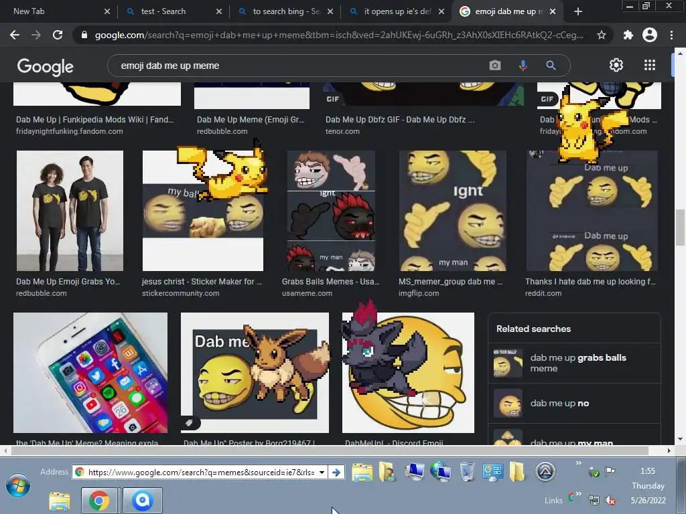View site information via the padlock icon

[84, 35]
